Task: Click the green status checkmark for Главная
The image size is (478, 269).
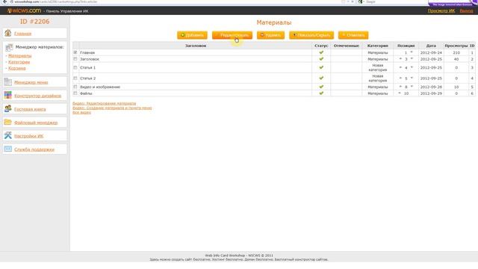Action: [x=321, y=52]
